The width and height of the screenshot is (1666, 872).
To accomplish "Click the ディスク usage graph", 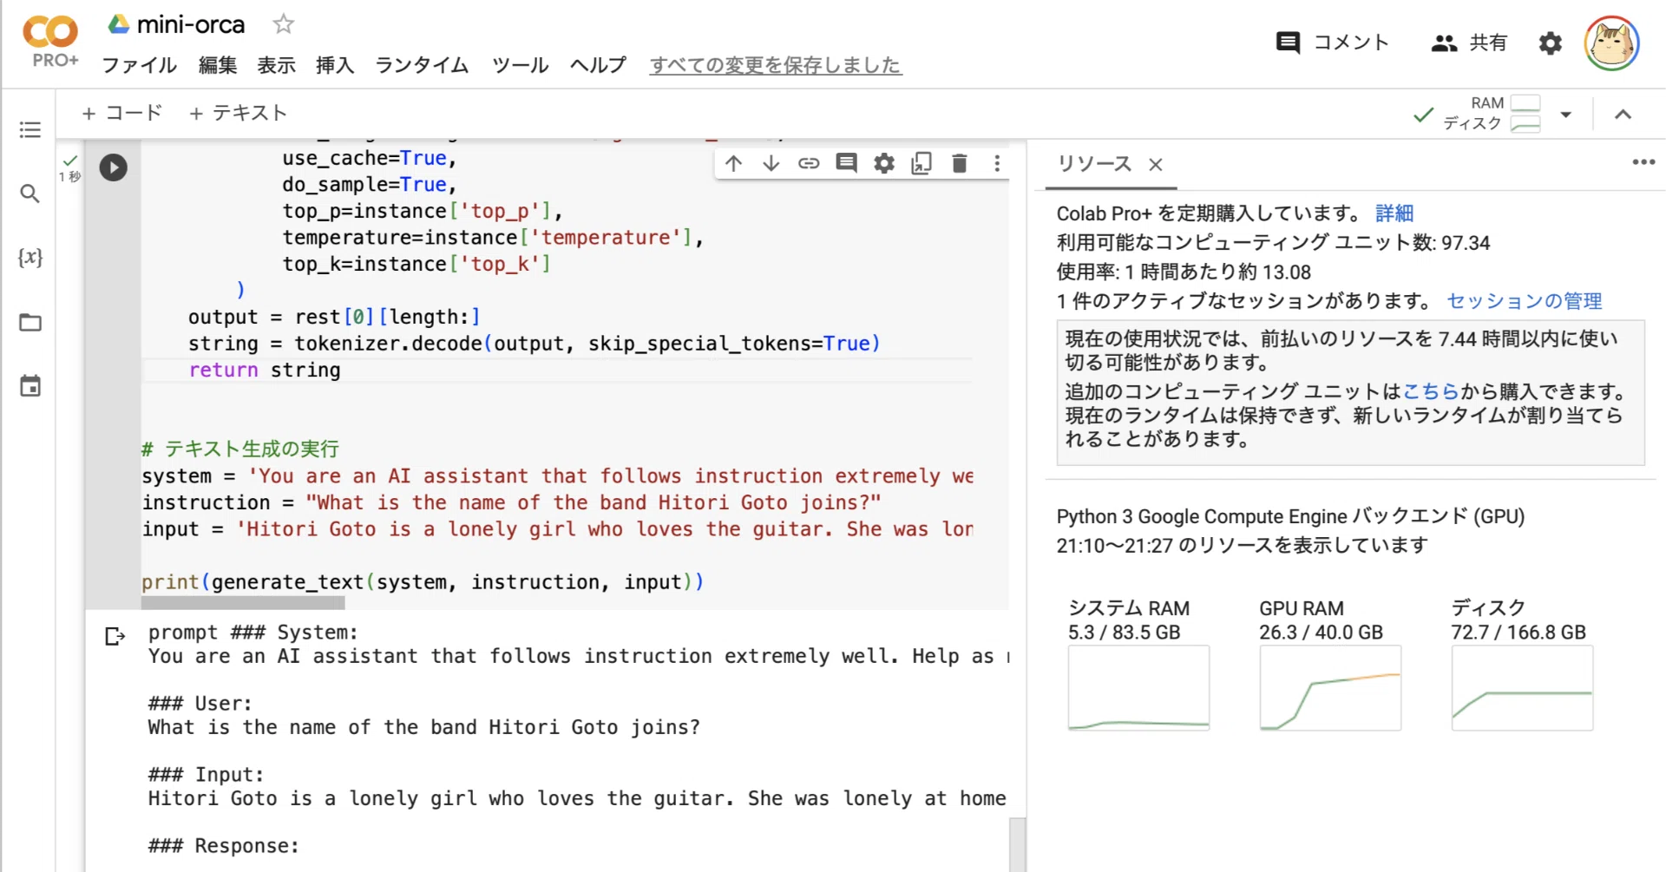I will click(x=1522, y=687).
